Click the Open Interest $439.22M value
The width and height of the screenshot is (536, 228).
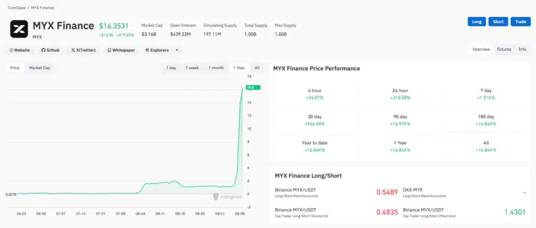(181, 35)
